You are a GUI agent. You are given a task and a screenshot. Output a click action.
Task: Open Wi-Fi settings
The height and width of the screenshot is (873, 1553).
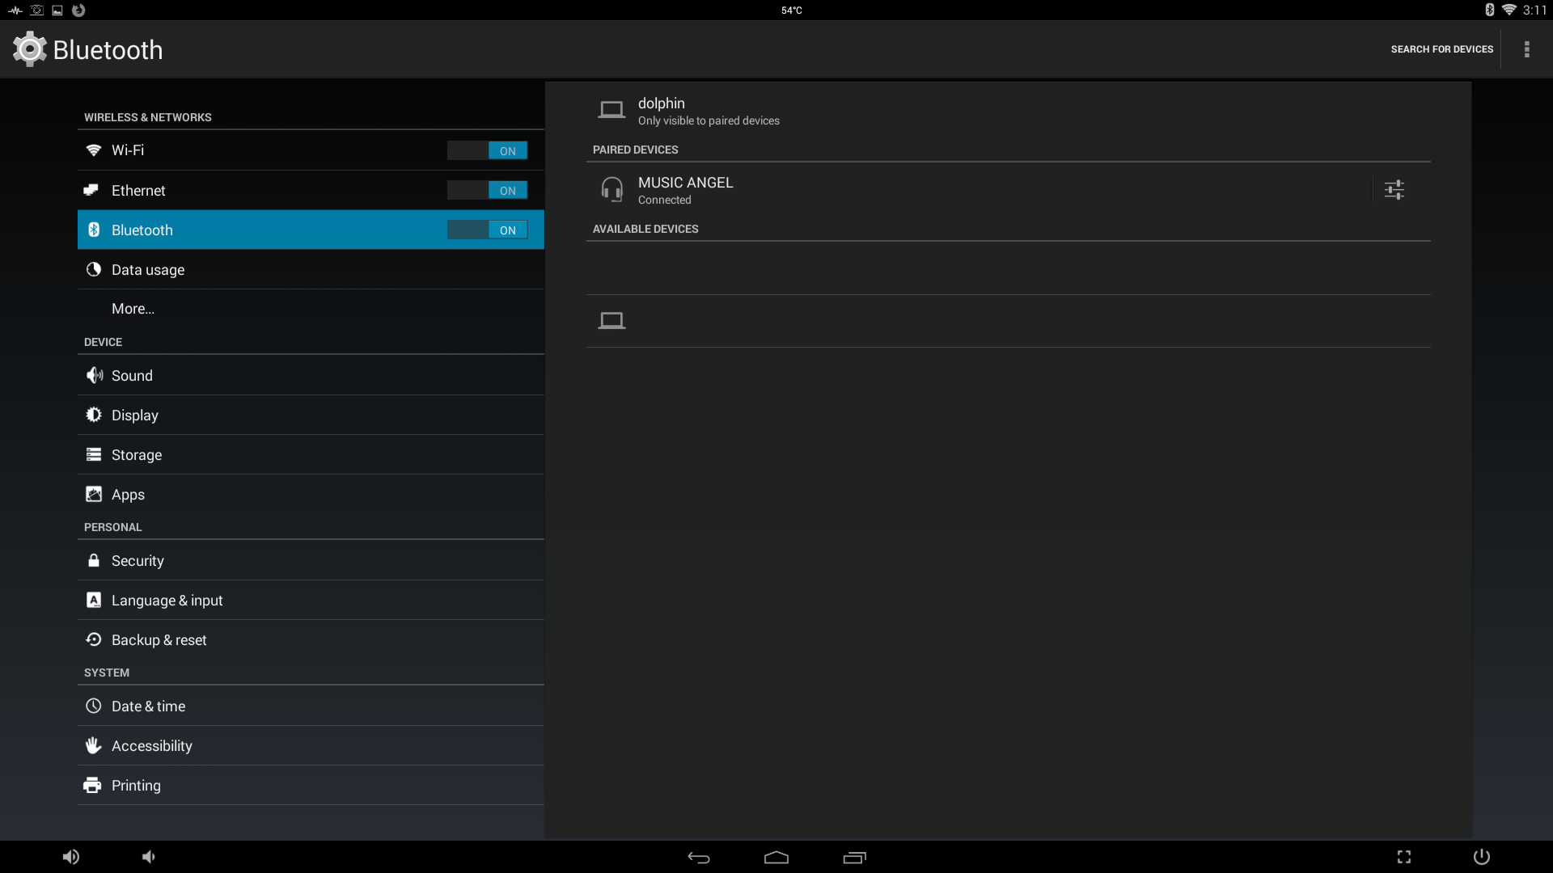click(x=311, y=150)
